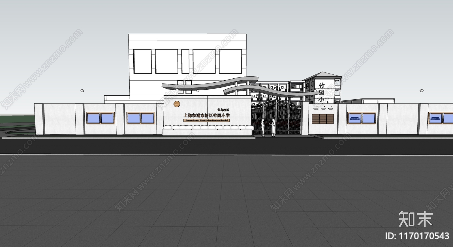Click the '上海市浦东新区竹园小学' school name lettering
453x247 pixels.
coord(207,115)
